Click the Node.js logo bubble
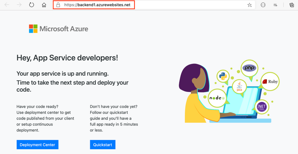This screenshot has height=154, width=298. click(217, 98)
